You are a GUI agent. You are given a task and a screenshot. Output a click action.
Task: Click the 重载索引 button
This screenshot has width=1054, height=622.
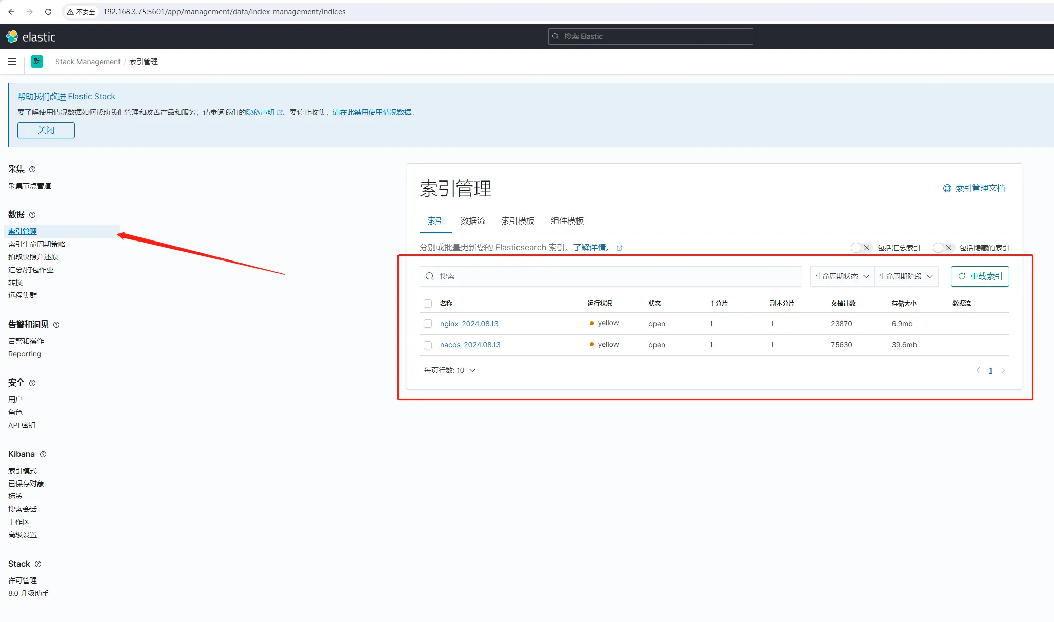coord(980,276)
